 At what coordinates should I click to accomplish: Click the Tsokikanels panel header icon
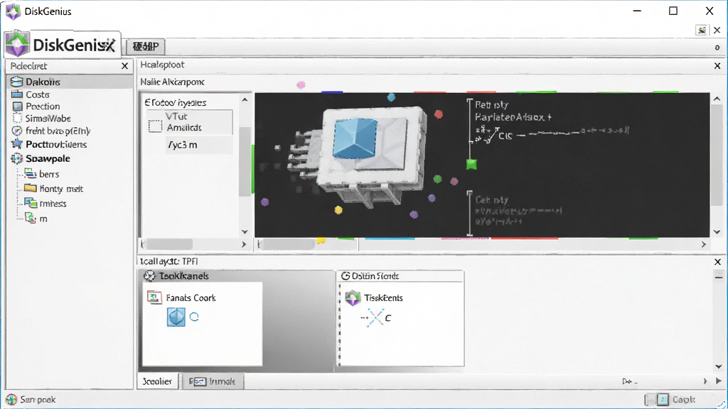(x=149, y=276)
